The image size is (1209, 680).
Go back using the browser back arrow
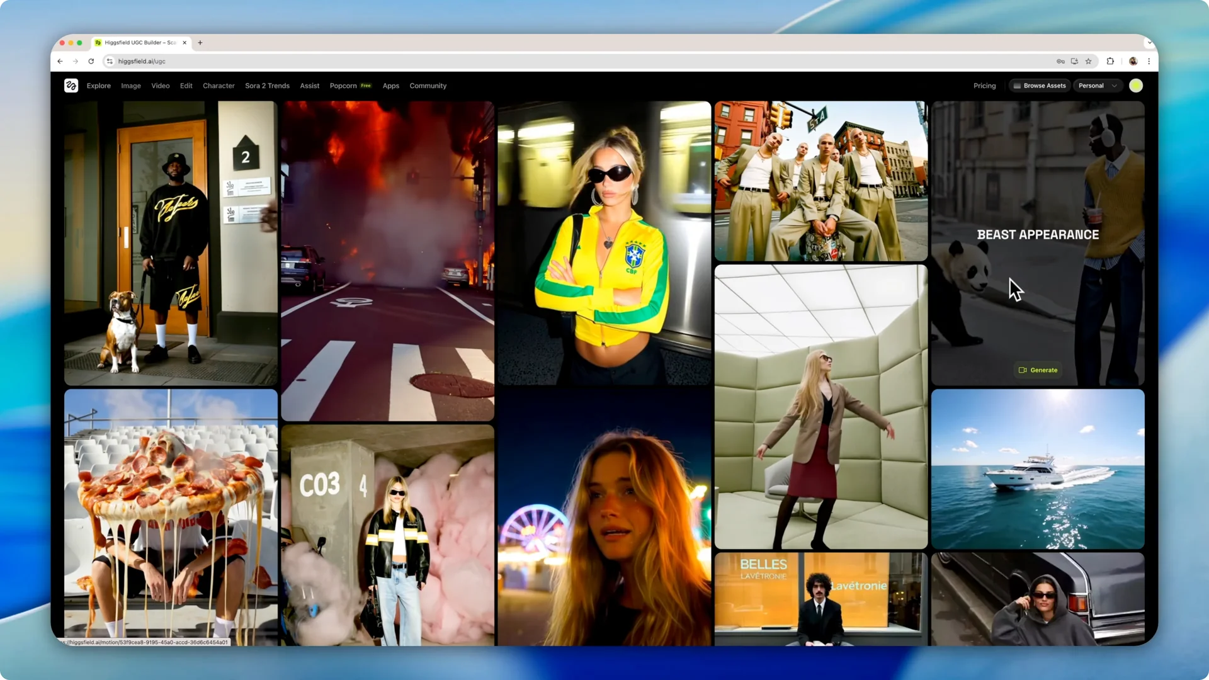pos(60,61)
